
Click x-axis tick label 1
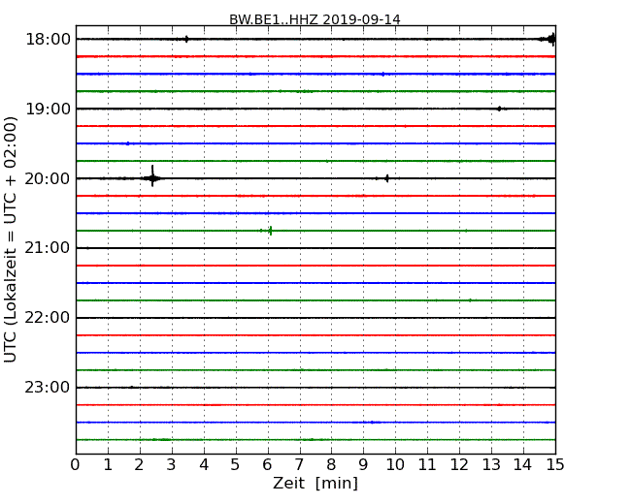point(108,465)
